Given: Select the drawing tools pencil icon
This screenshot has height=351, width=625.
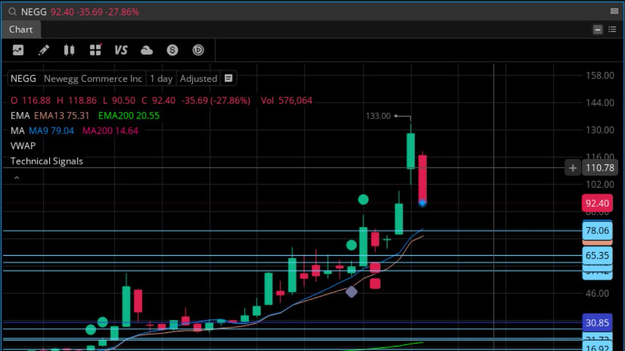Looking at the screenshot, I should 44,50.
